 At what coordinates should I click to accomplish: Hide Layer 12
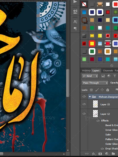(x=84, y=114)
